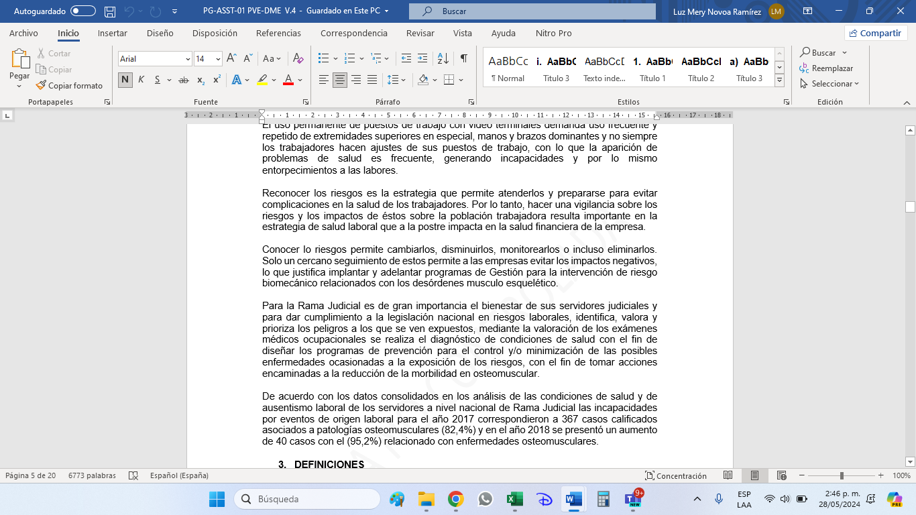Cut the selection with Cortar
This screenshot has height=515, width=916.
[x=54, y=53]
